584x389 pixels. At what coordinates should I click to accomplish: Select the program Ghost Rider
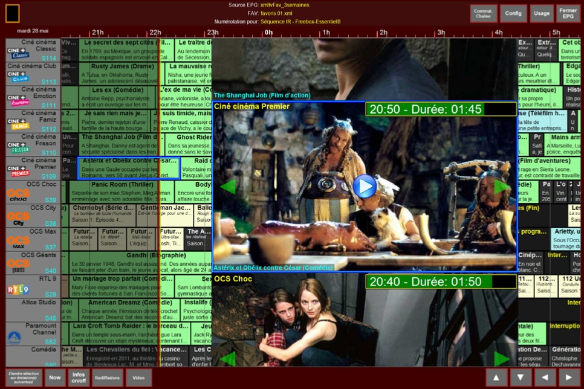point(189,144)
